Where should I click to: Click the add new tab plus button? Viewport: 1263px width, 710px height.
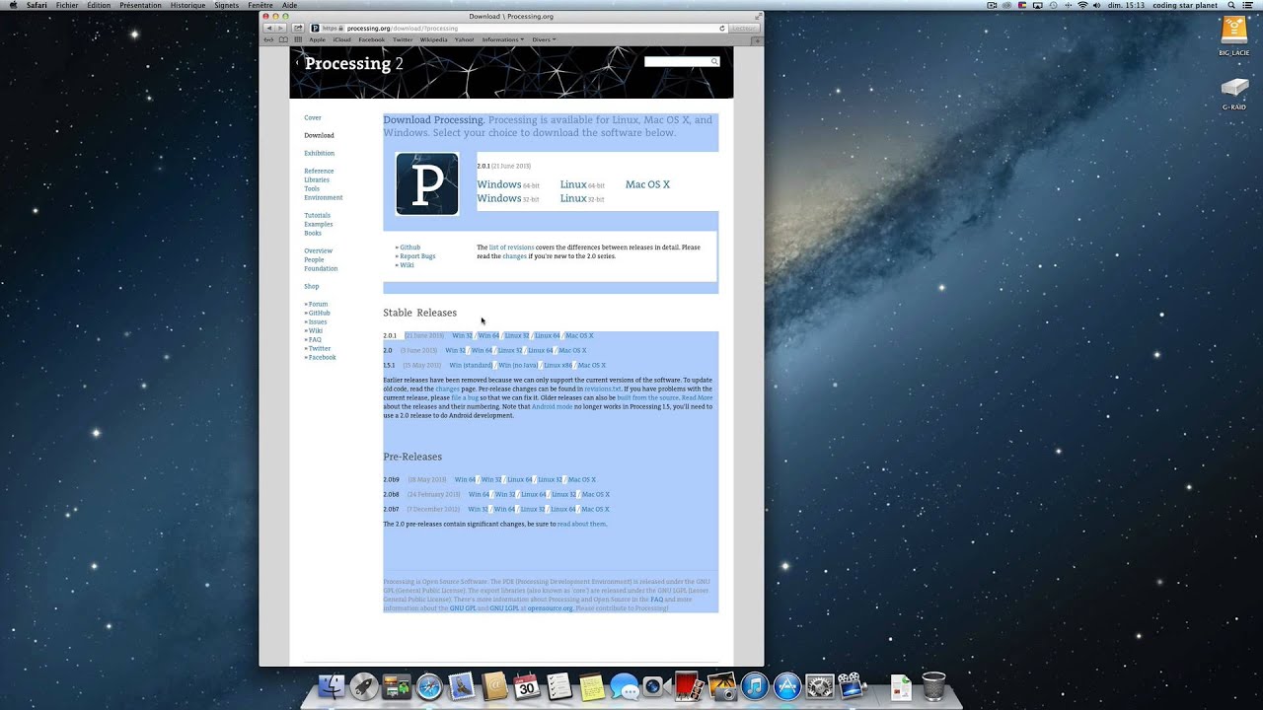click(758, 39)
